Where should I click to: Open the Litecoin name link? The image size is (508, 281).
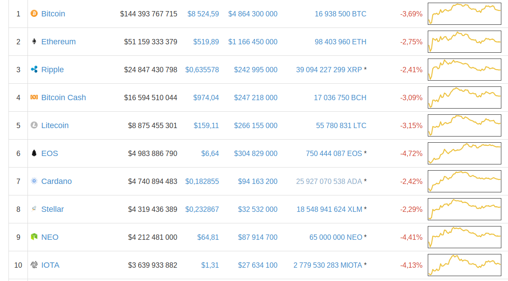[55, 125]
